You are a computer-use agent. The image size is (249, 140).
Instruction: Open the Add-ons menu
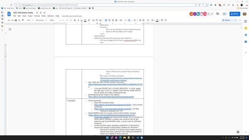51,16
